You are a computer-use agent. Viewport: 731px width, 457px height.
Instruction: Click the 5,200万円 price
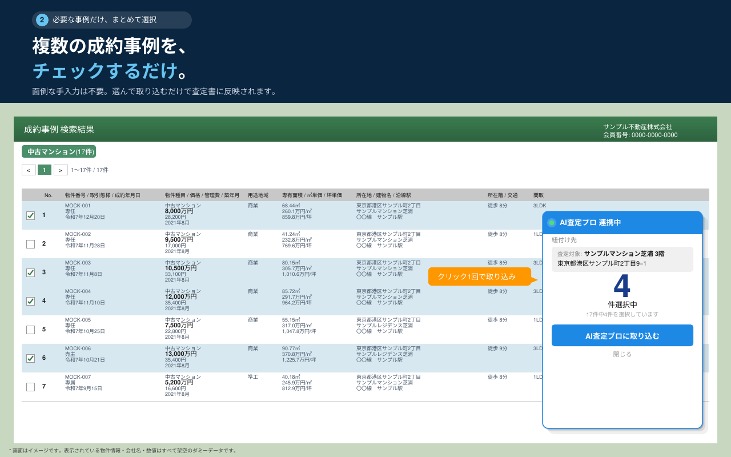(179, 382)
